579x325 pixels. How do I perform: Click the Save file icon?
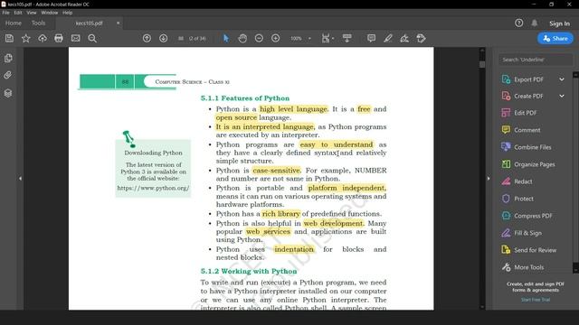[9, 38]
